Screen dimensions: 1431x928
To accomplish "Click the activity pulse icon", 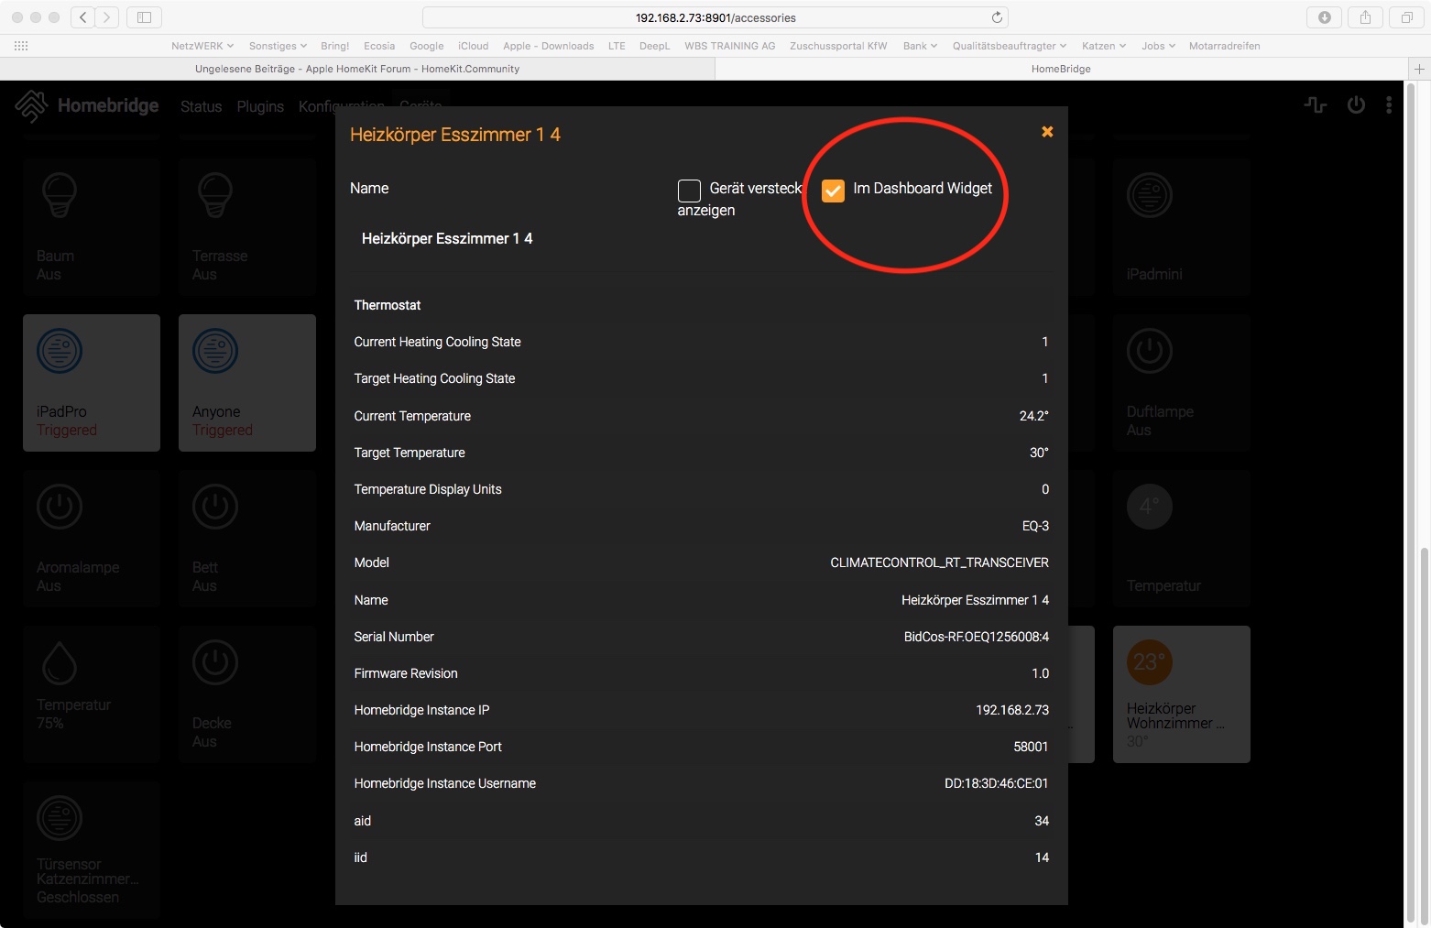I will tap(1316, 105).
